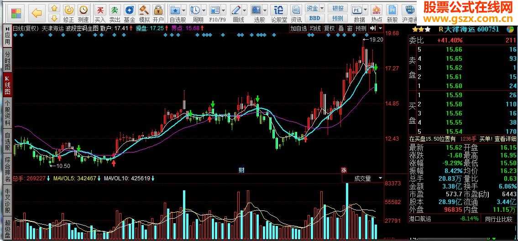518x241 pixels.
Task: Switch to the 自选股 sidebar tab
Action: coord(7,141)
